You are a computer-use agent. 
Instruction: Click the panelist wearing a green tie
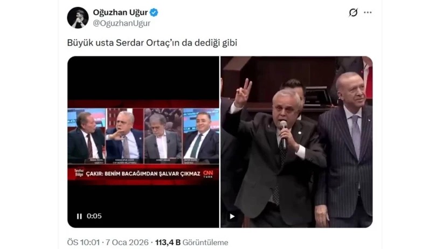tap(201, 136)
